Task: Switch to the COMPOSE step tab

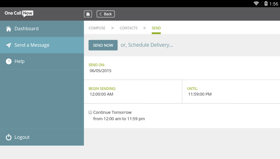Action: click(97, 28)
